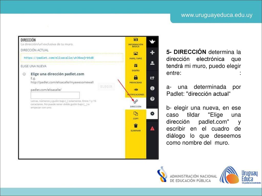Select 'Elige una dirección padlet.com' radio button
Image resolution: width=262 pixels, height=196 pixels.
(24, 74)
